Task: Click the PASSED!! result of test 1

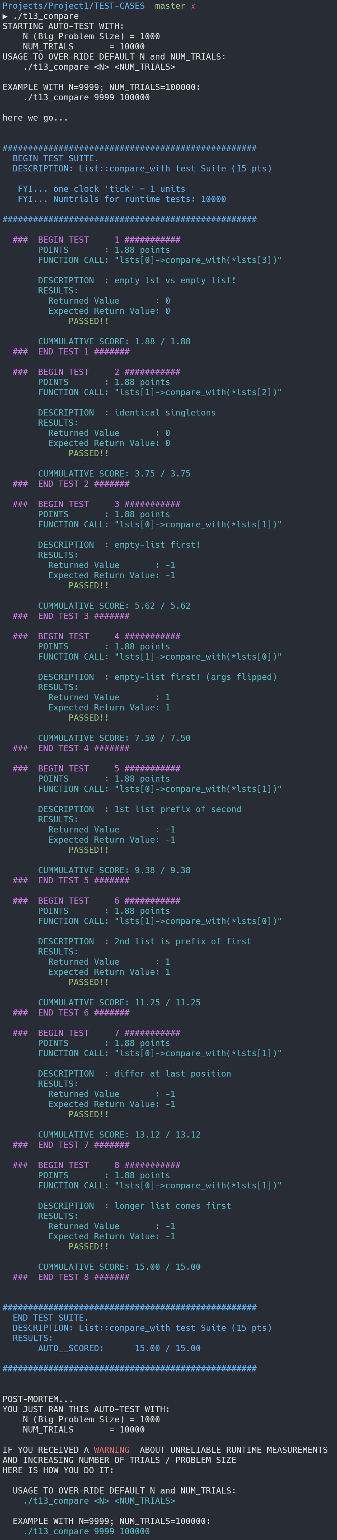Action: coord(89,321)
